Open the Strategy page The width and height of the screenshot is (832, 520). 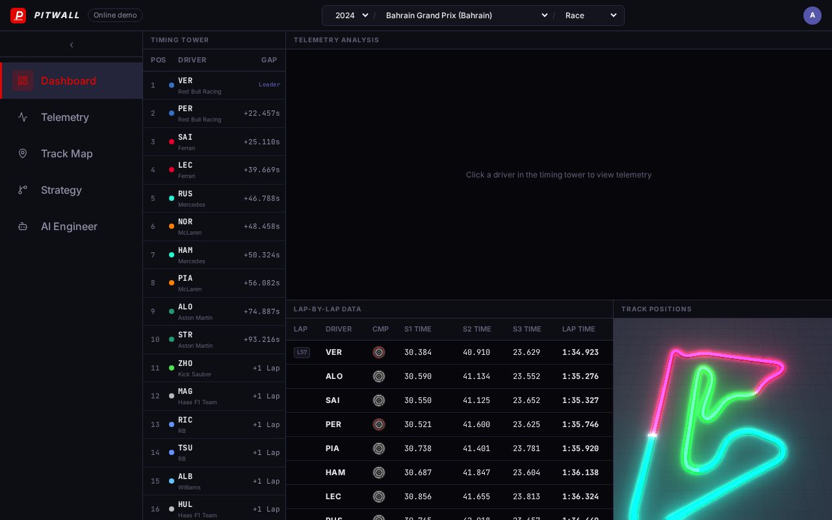(71, 190)
